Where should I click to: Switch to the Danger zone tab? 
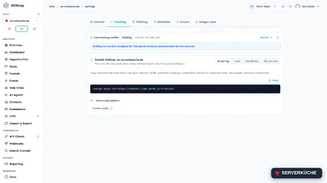point(206,22)
